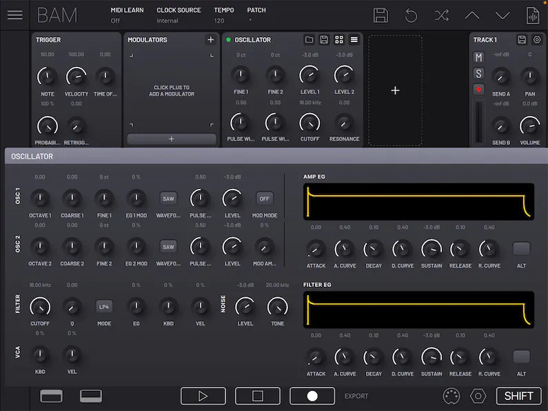Switch Oscillator module to grid view
The image size is (548, 411).
(x=339, y=40)
